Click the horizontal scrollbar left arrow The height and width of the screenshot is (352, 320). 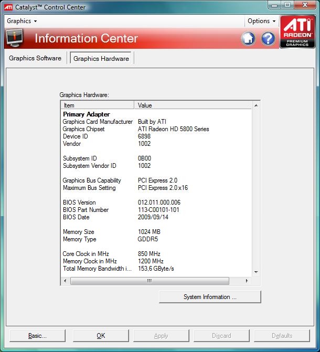tap(65, 281)
